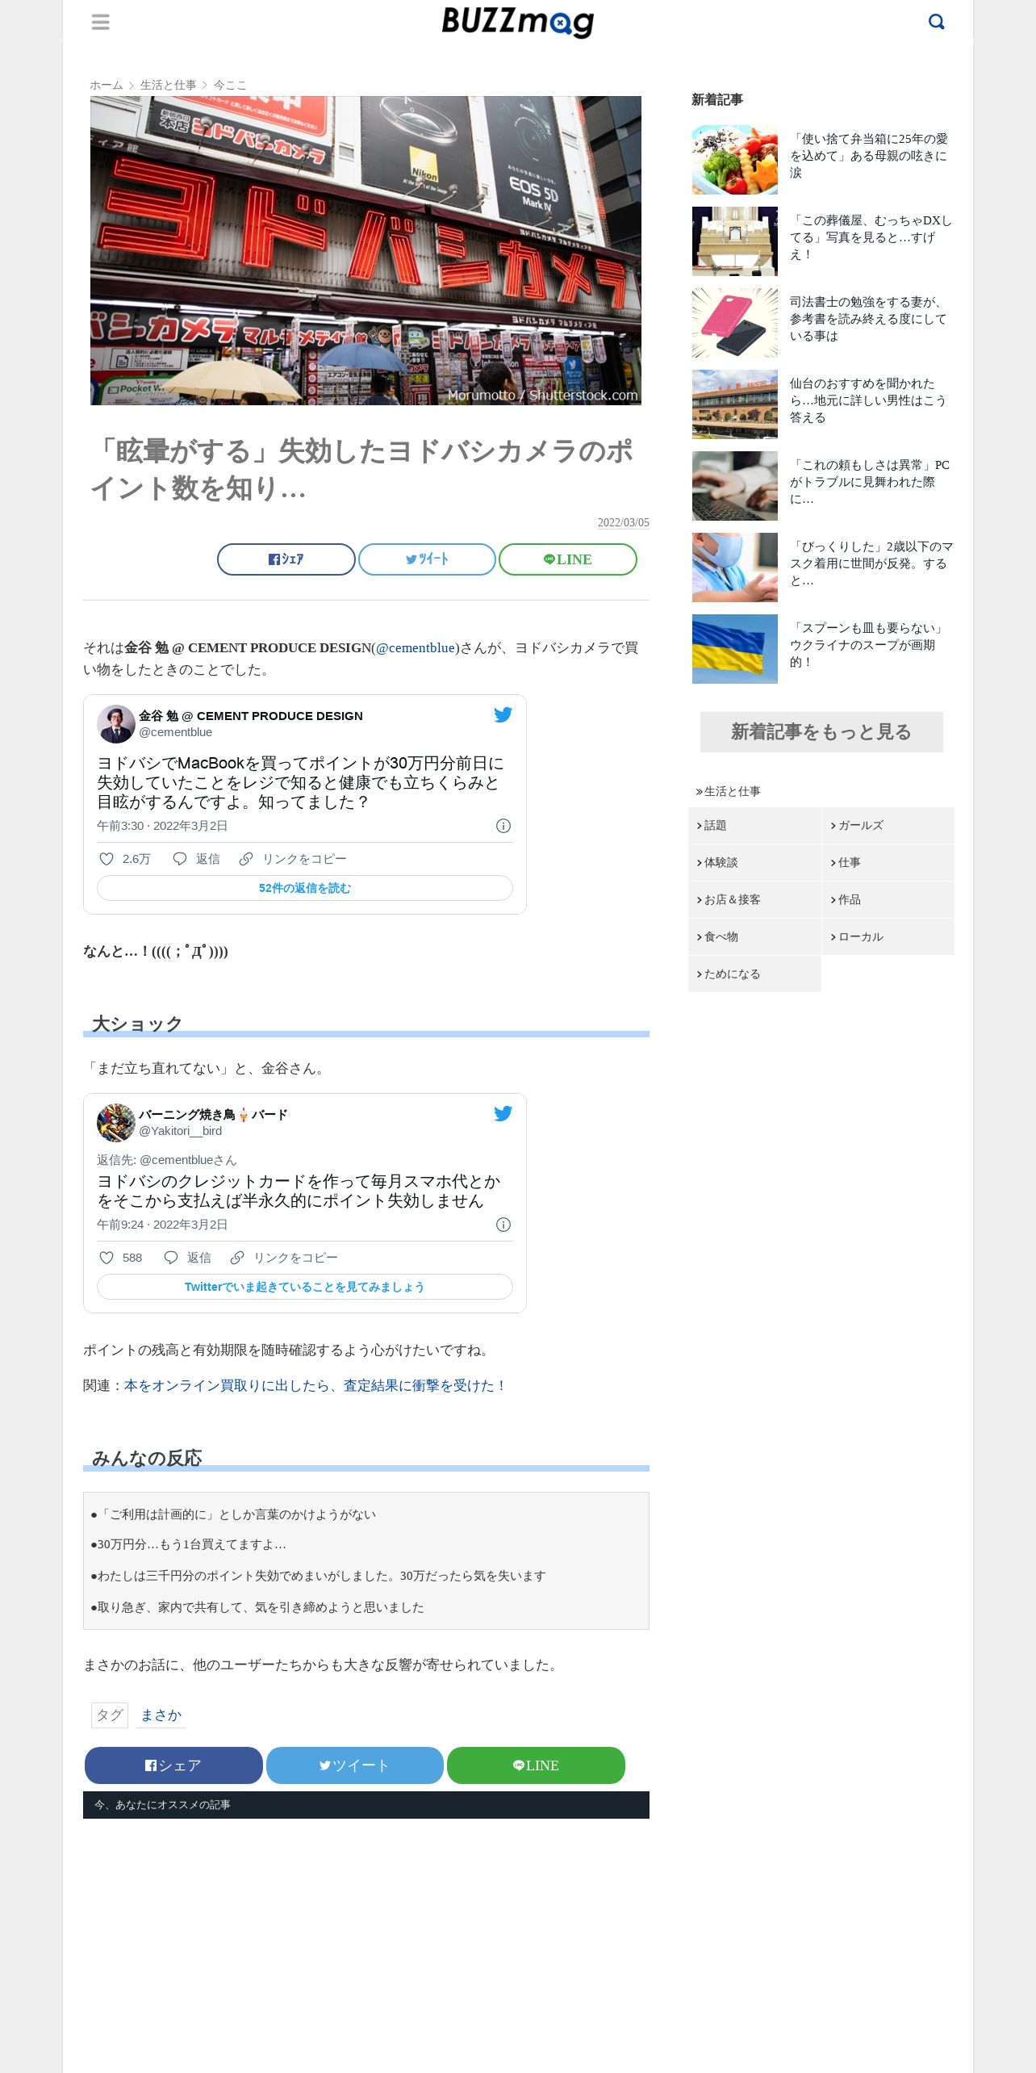1036x2073 pixels.
Task: Click link copy icon in Yakitori_bird tweet
Action: (237, 1258)
